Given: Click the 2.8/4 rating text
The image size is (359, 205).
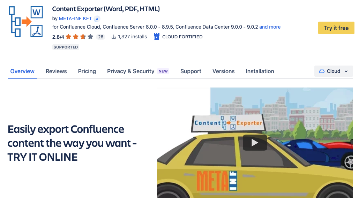Looking at the screenshot, I should point(58,37).
